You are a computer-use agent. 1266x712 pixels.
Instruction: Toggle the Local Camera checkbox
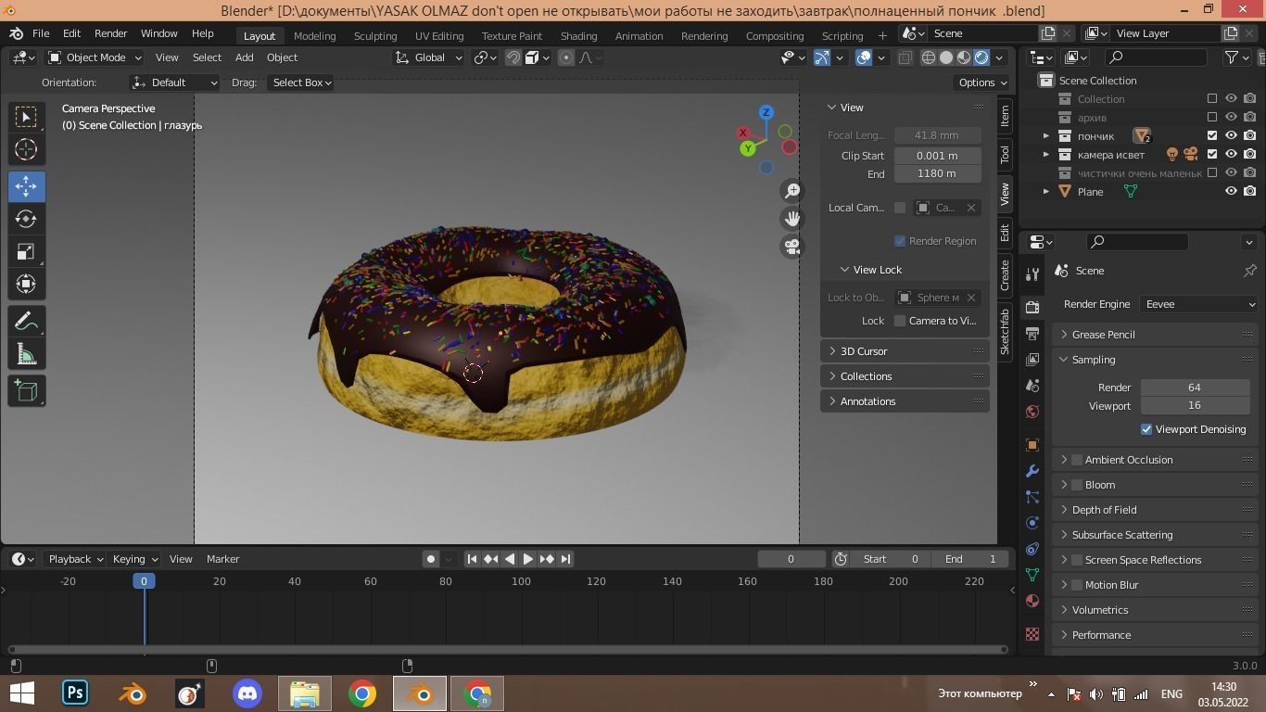coord(900,208)
